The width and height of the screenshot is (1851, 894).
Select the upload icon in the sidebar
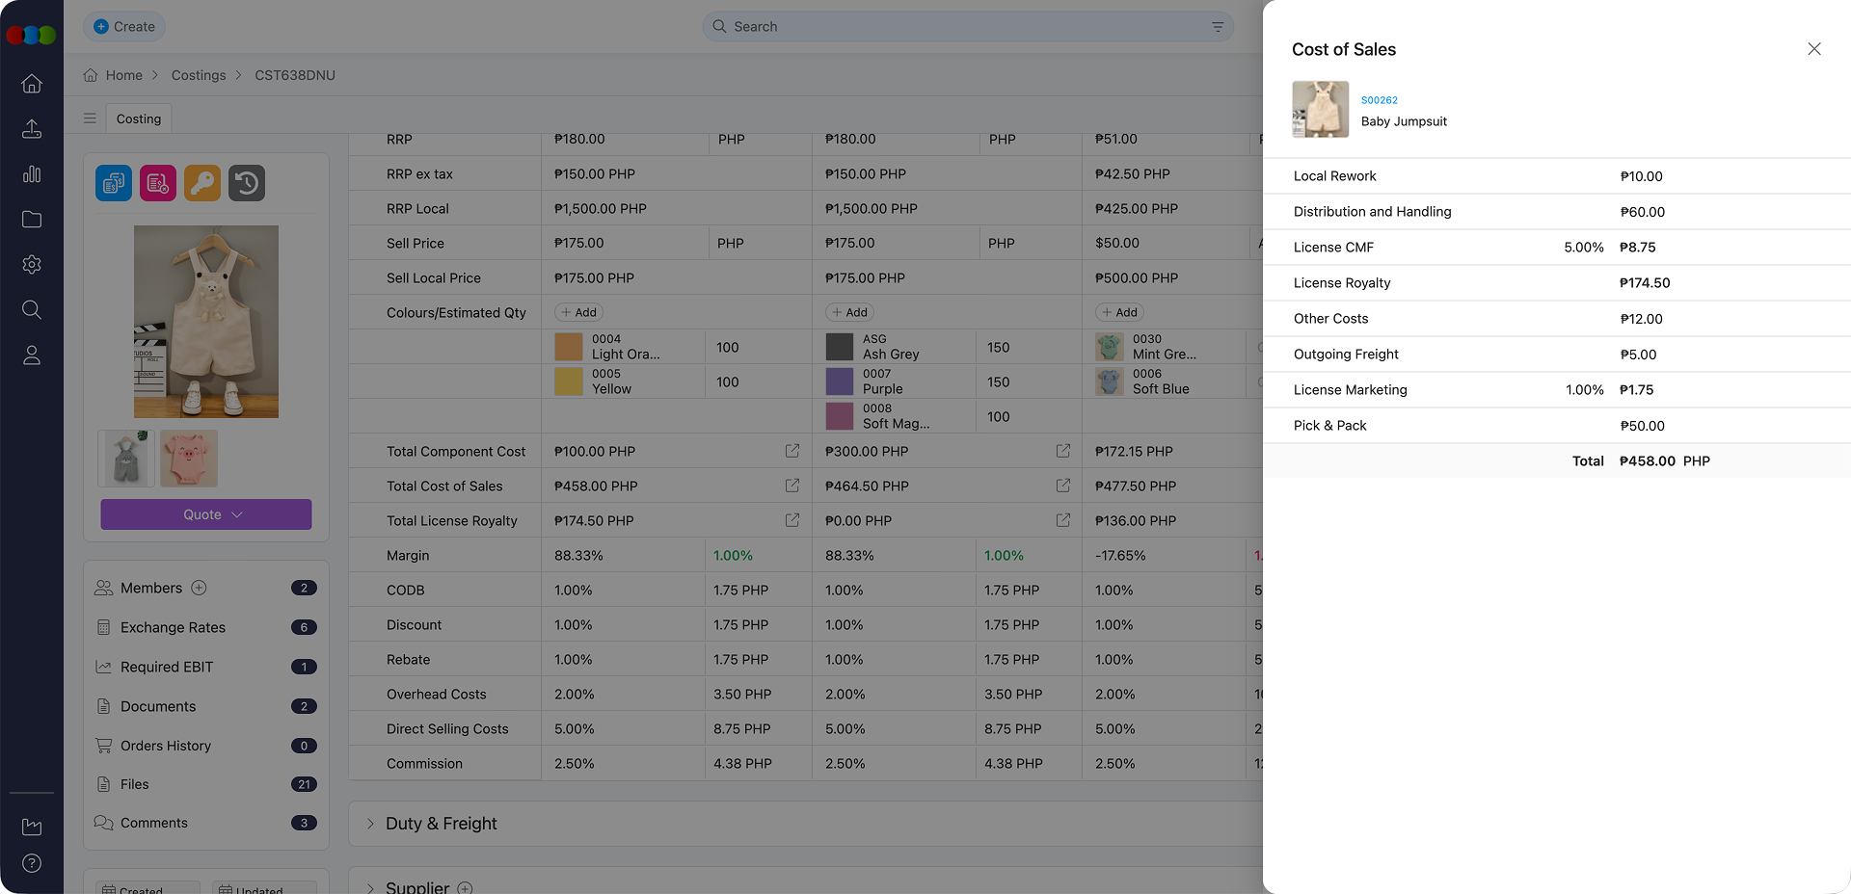click(32, 129)
